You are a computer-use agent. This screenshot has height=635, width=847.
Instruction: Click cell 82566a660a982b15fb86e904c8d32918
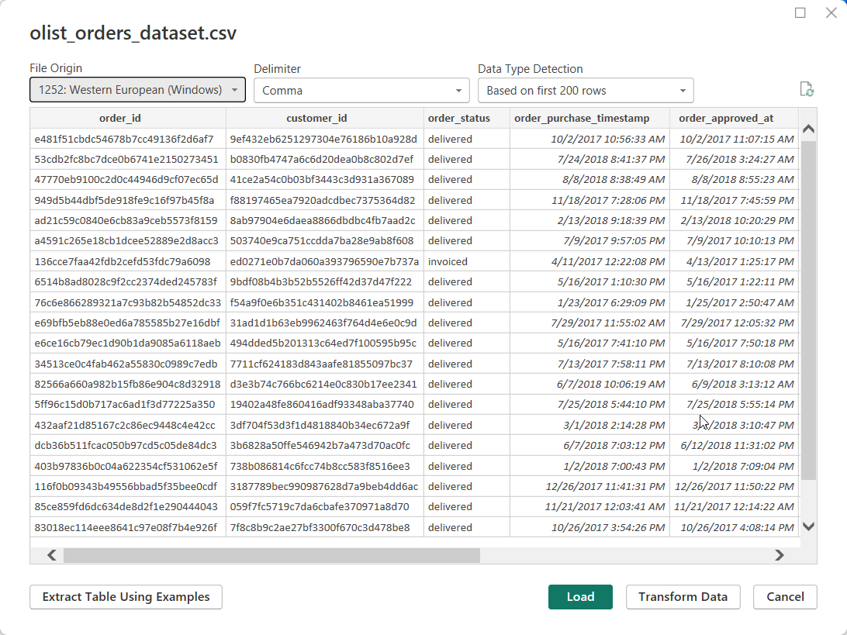point(127,384)
